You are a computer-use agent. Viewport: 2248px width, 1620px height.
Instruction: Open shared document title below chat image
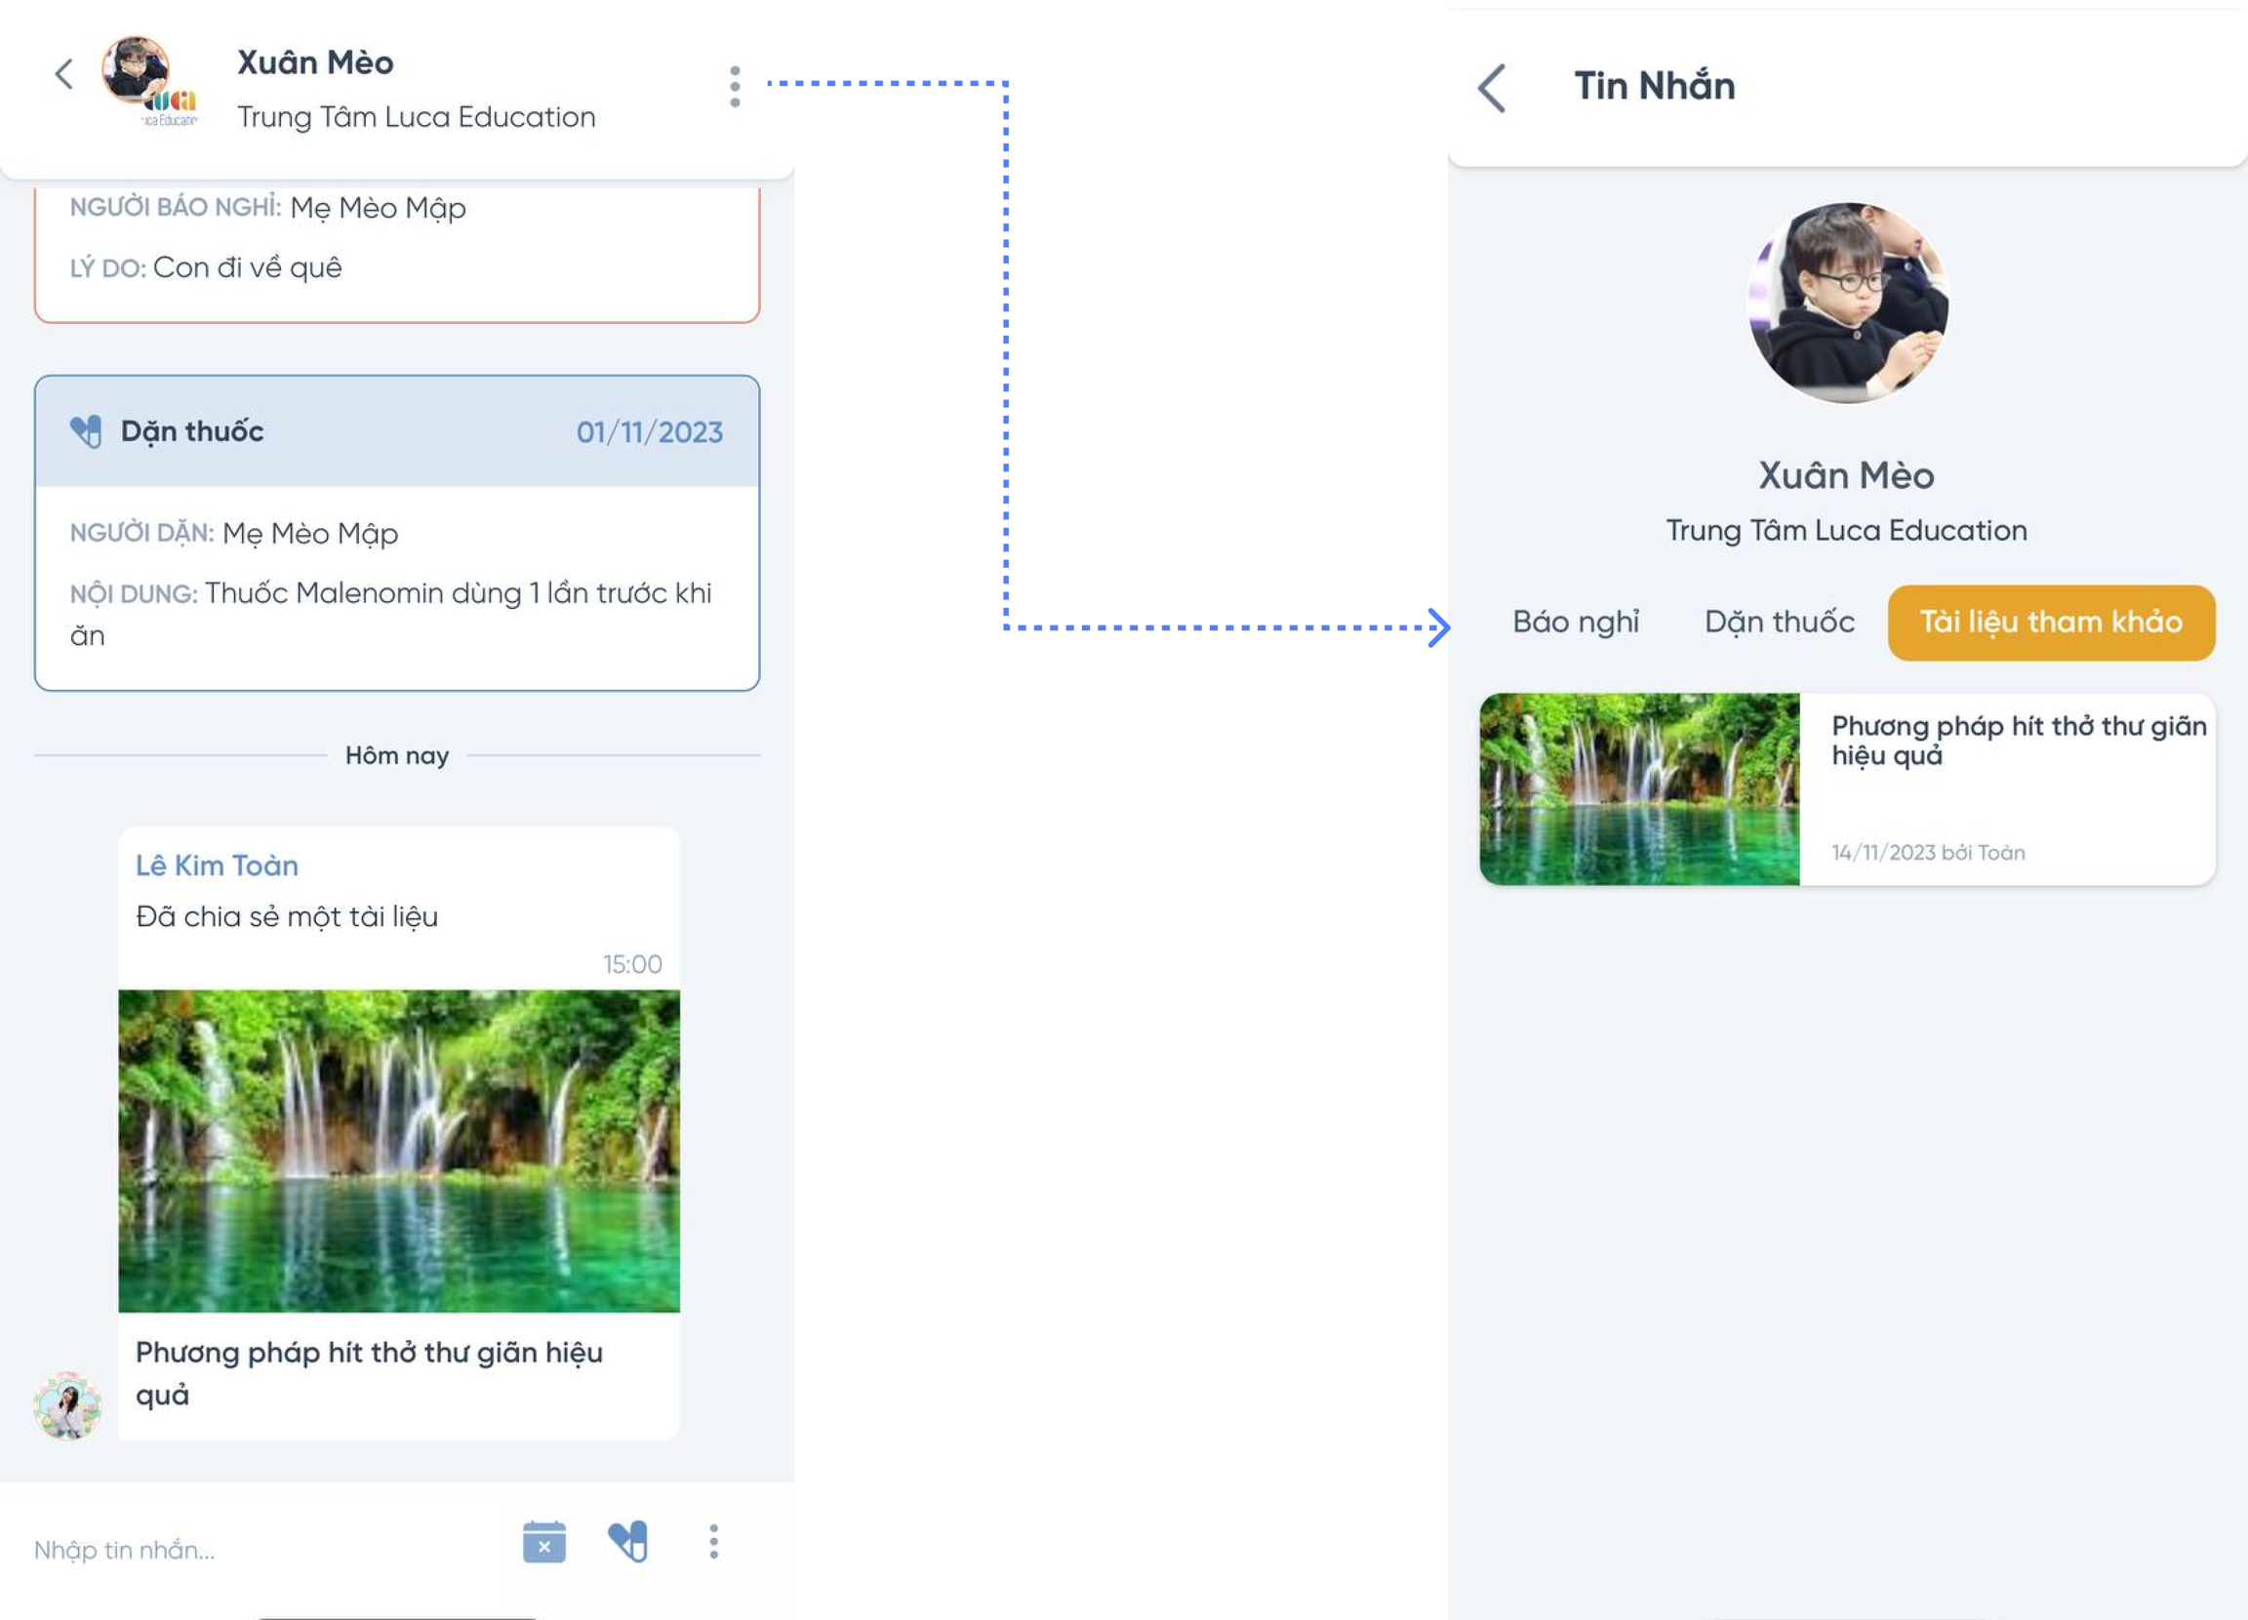click(369, 1373)
